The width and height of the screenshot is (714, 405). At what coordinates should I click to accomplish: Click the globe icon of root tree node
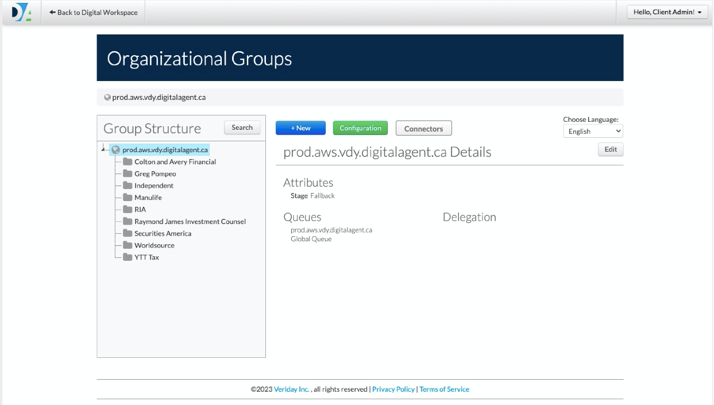coord(115,150)
